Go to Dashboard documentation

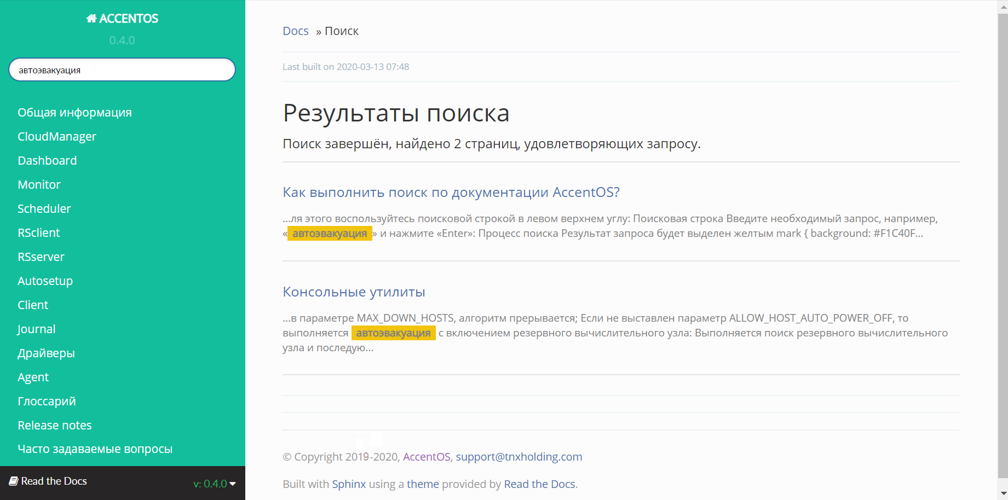tap(47, 160)
